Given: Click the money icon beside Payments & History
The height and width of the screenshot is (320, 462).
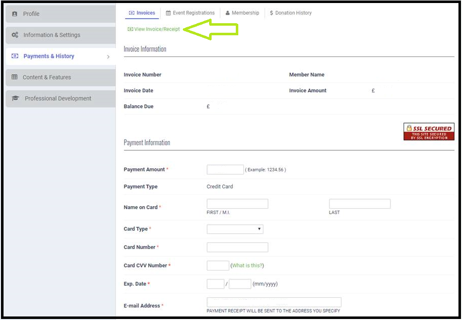Looking at the screenshot, I should point(15,56).
